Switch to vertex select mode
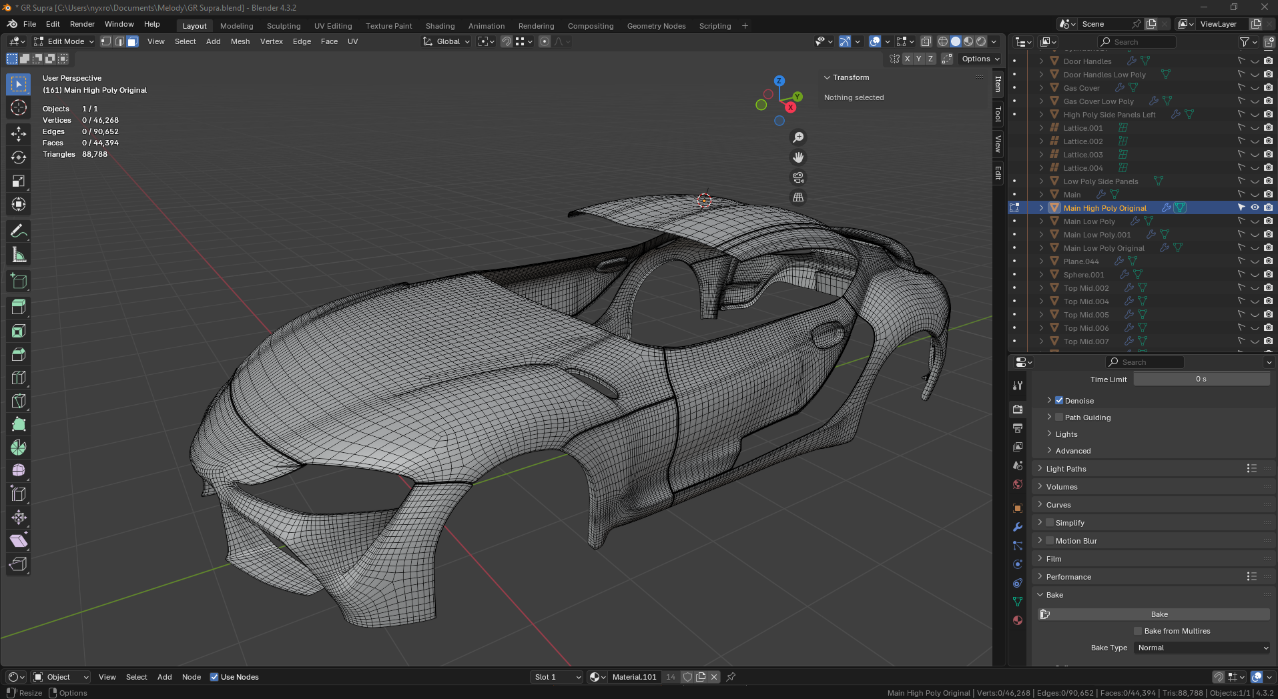 click(107, 41)
